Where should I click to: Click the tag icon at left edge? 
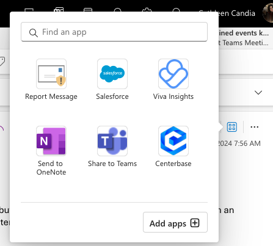point(2,61)
